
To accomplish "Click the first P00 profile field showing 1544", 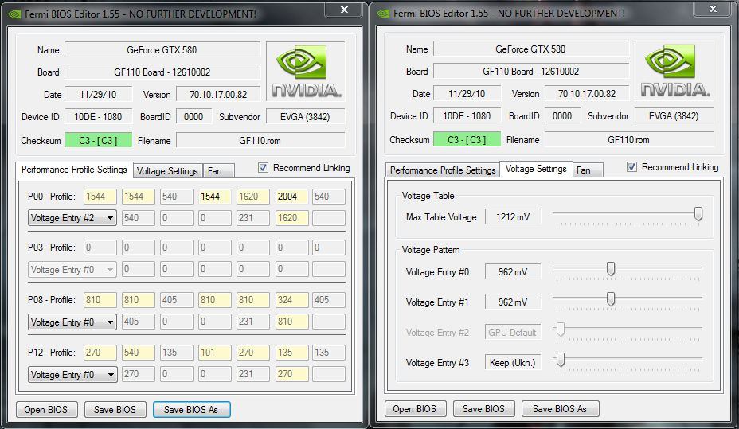I will [100, 197].
